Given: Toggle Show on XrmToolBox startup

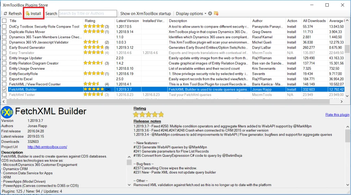Looking at the screenshot, I should pos(145,13).
